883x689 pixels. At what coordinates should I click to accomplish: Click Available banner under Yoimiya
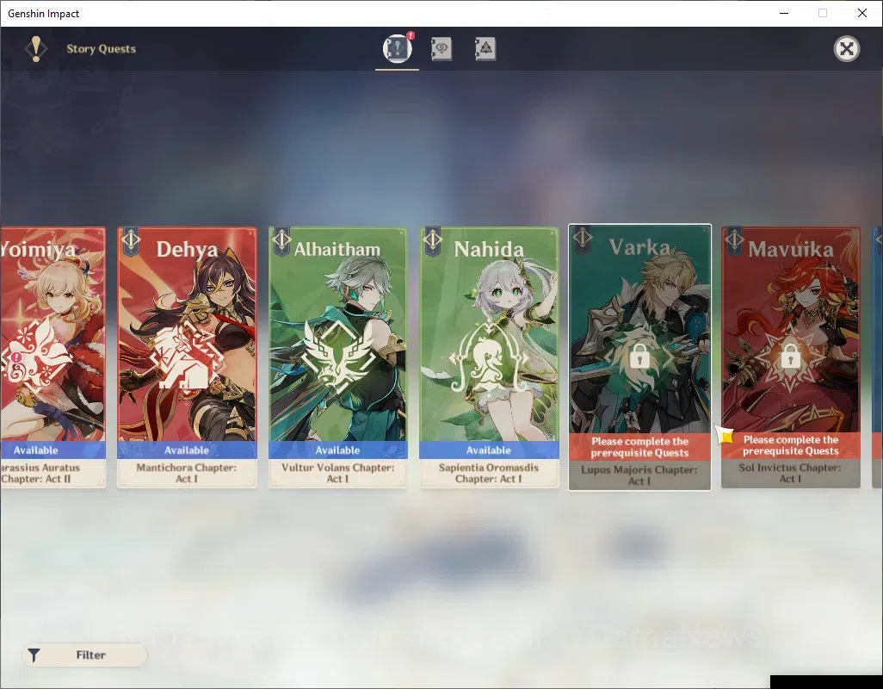(52, 450)
